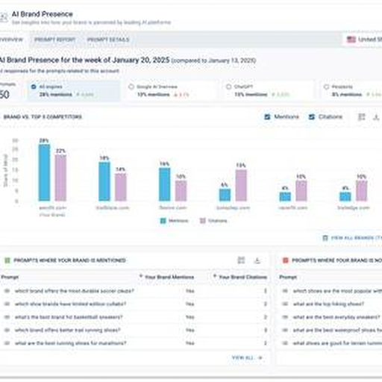Image resolution: width=382 pixels, height=382 pixels.
Task: Select the ChatGPT radio option
Action: click(228, 87)
